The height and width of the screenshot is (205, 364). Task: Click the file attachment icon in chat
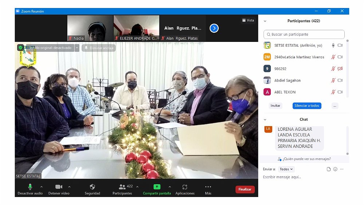tap(329, 169)
